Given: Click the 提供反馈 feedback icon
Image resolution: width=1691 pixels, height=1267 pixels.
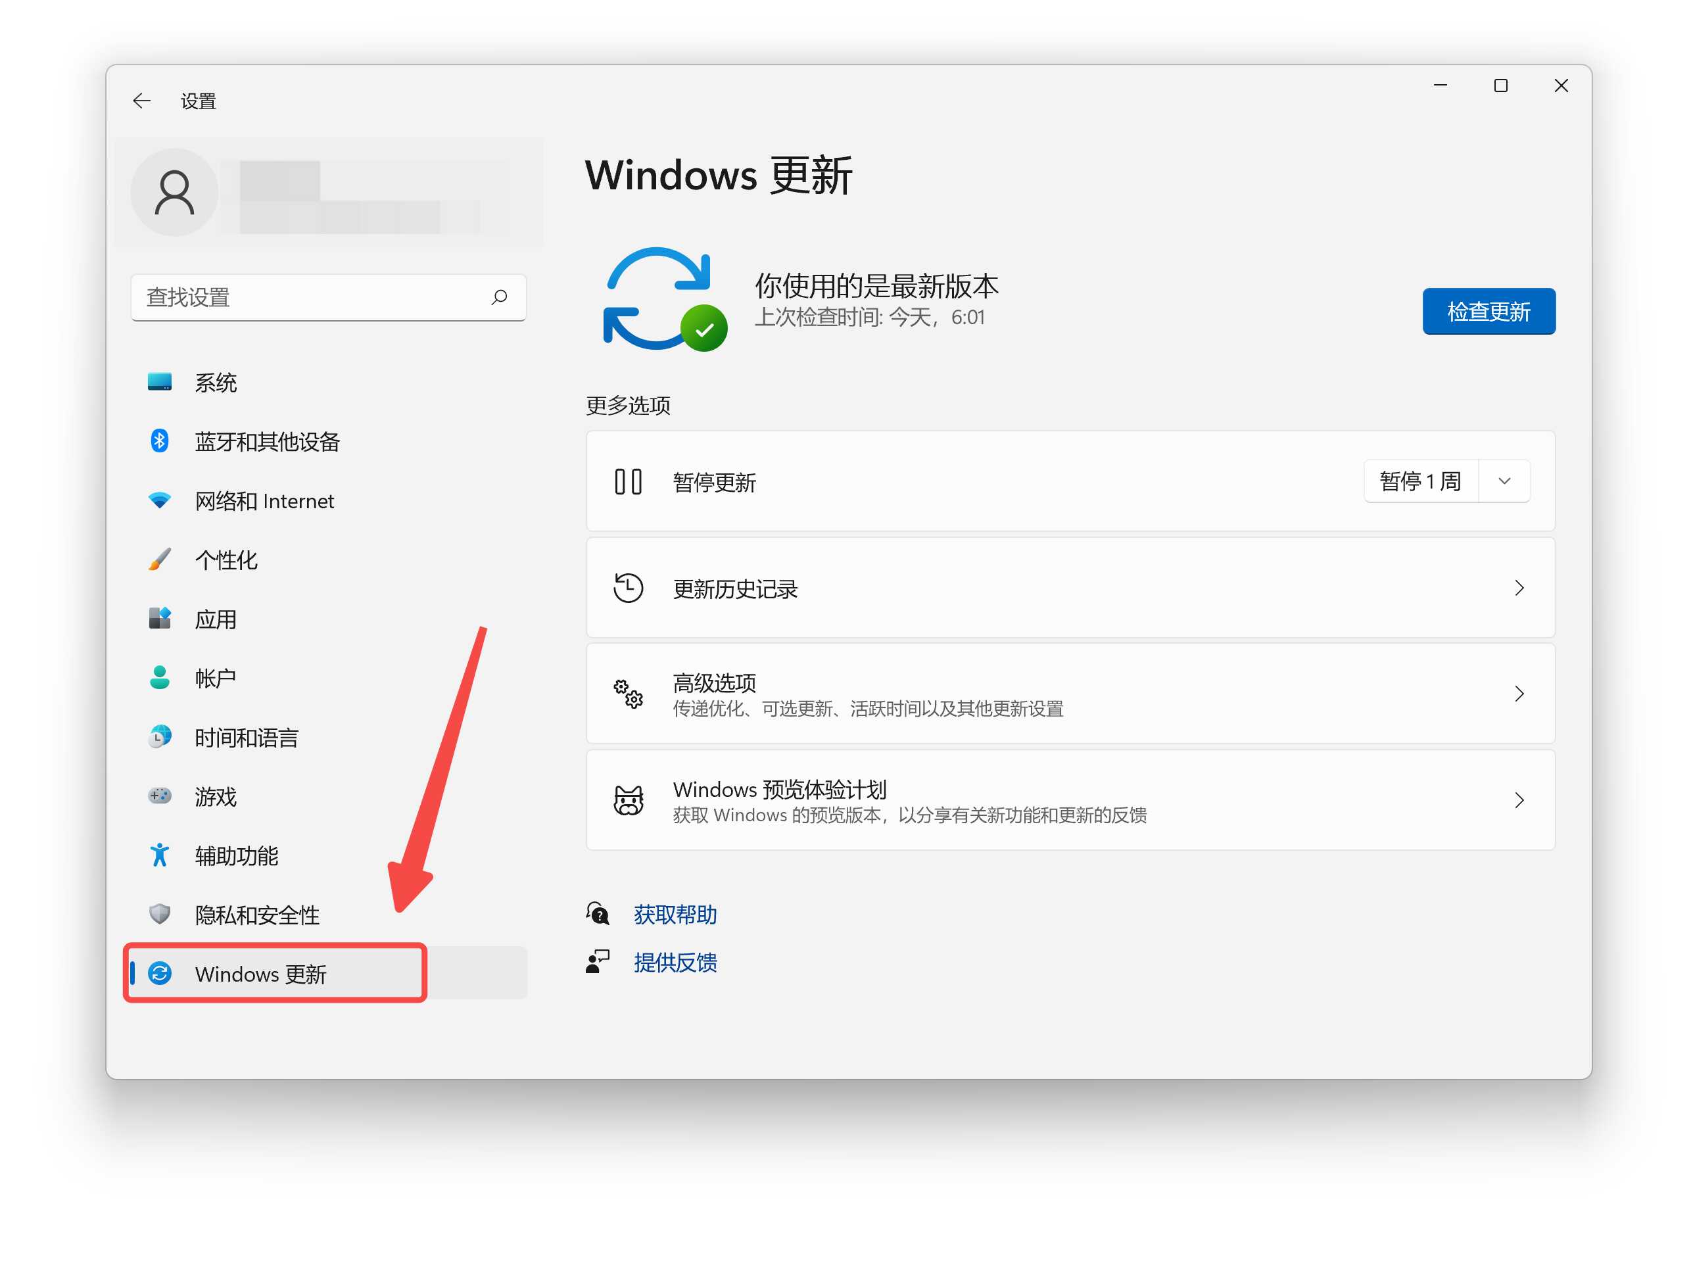Looking at the screenshot, I should pos(598,962).
